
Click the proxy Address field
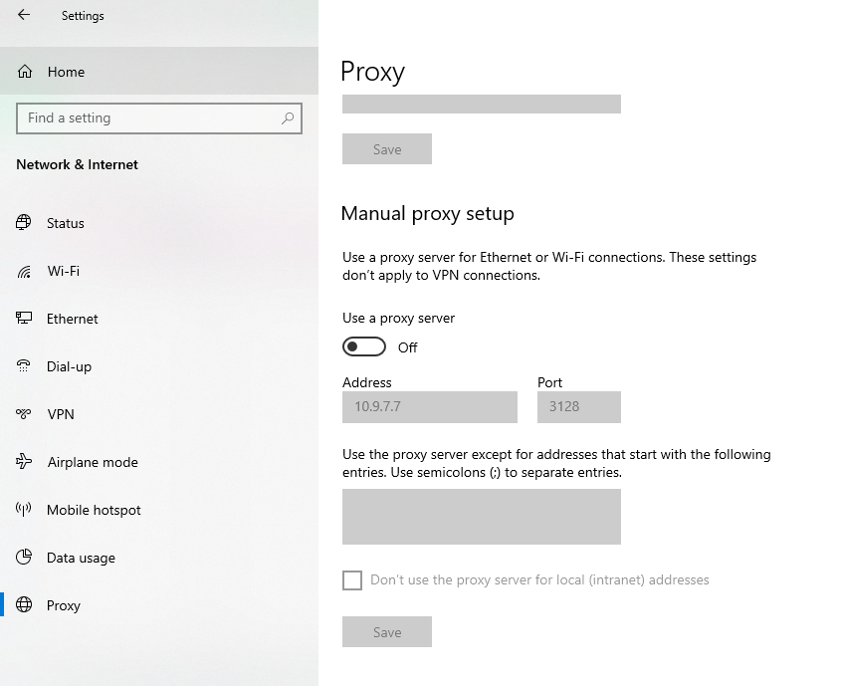click(x=430, y=407)
